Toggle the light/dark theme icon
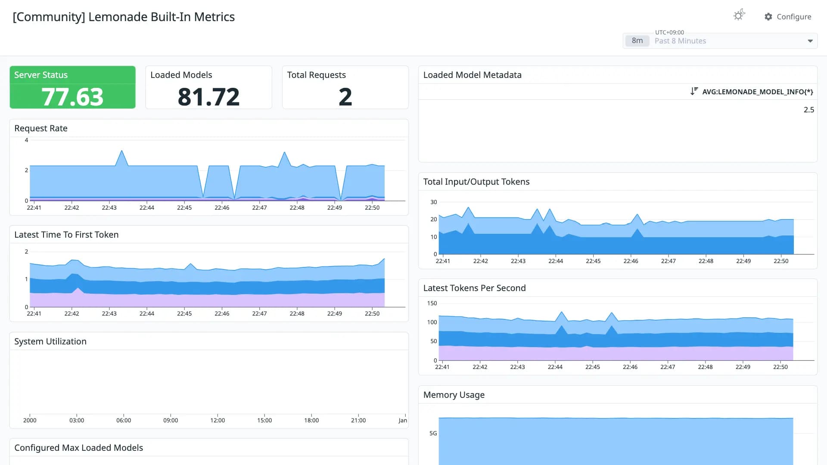Screen dimensions: 827x465 click(x=739, y=15)
